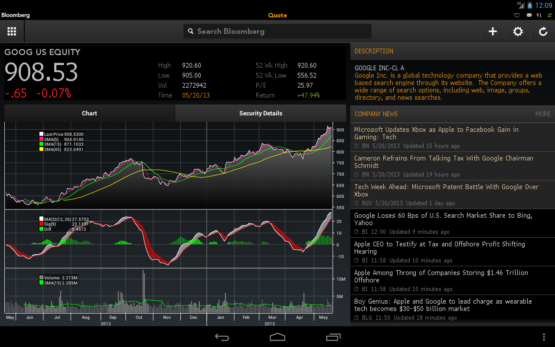Open settings via the gear icon
Image resolution: width=555 pixels, height=347 pixels.
518,31
